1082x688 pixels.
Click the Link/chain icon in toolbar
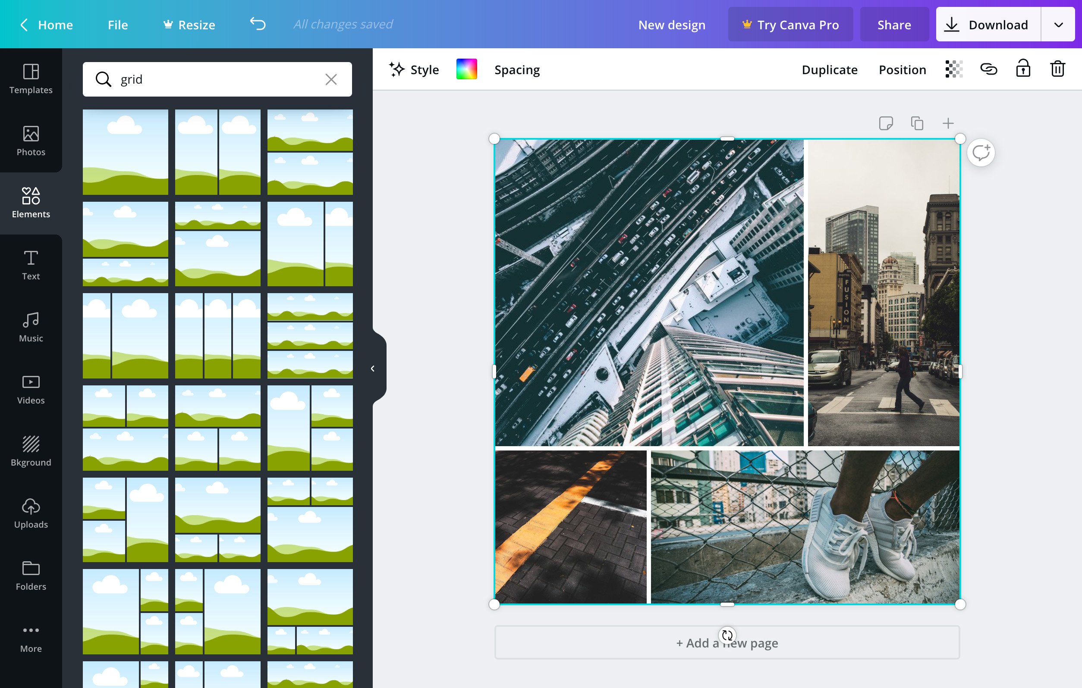(x=989, y=70)
